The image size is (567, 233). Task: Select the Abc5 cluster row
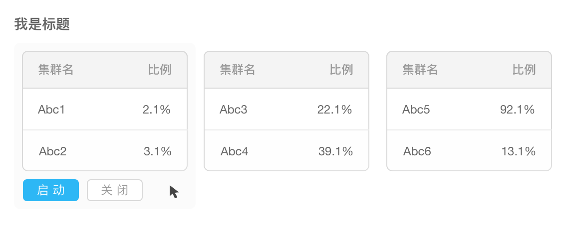[416, 110]
